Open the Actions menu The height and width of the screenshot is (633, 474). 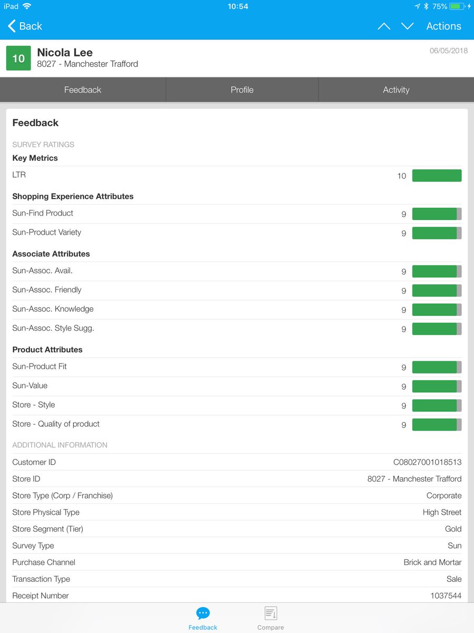(443, 26)
